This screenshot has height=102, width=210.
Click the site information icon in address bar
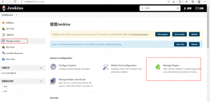[x=22, y=2]
